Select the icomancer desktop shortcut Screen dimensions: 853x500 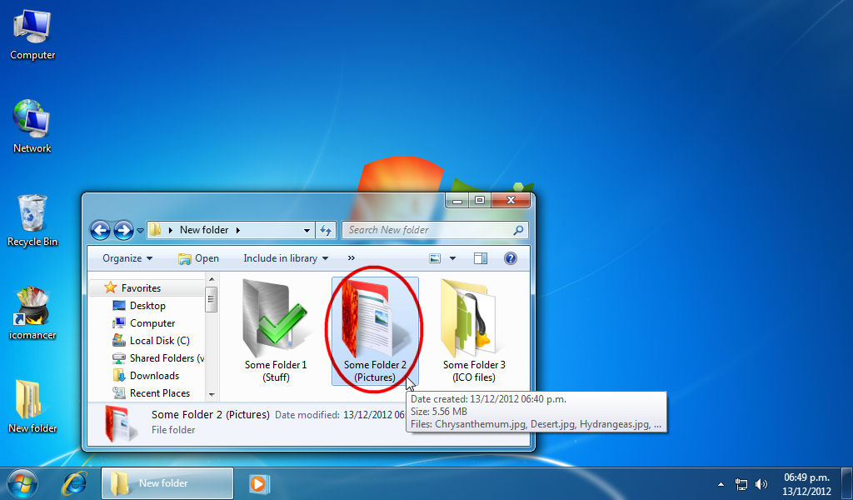pyautogui.click(x=32, y=313)
